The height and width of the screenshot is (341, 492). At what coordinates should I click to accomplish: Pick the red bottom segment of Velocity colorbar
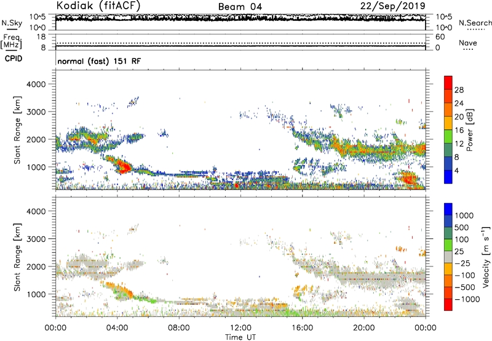448,305
